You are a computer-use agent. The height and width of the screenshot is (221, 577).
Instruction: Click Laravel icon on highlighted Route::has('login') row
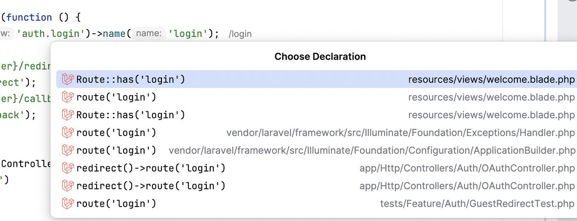click(x=68, y=79)
